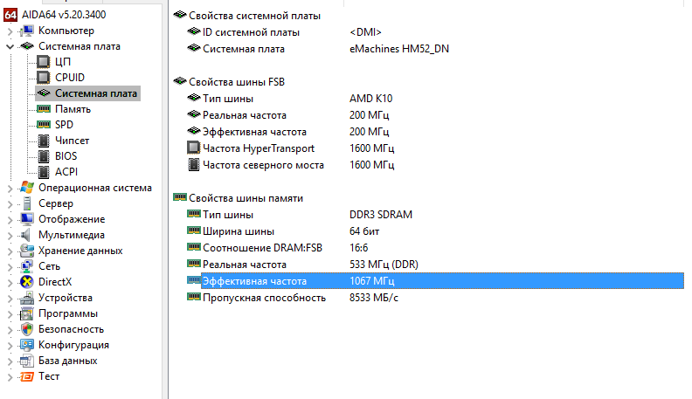Open the CPUID chip icon
Image resolution: width=692 pixels, height=399 pixels.
pos(44,78)
